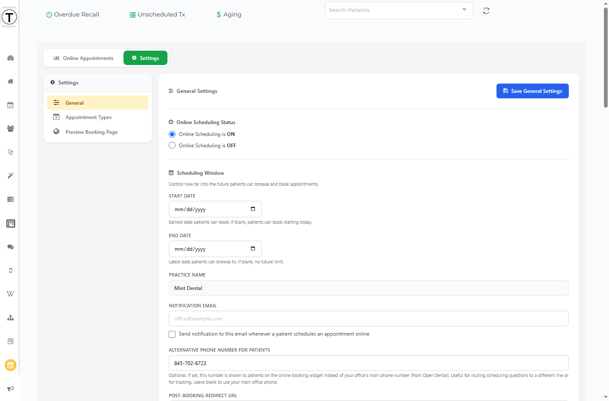Click the scrollbar down arrow
Screen dimensions: 609x401
606,397
